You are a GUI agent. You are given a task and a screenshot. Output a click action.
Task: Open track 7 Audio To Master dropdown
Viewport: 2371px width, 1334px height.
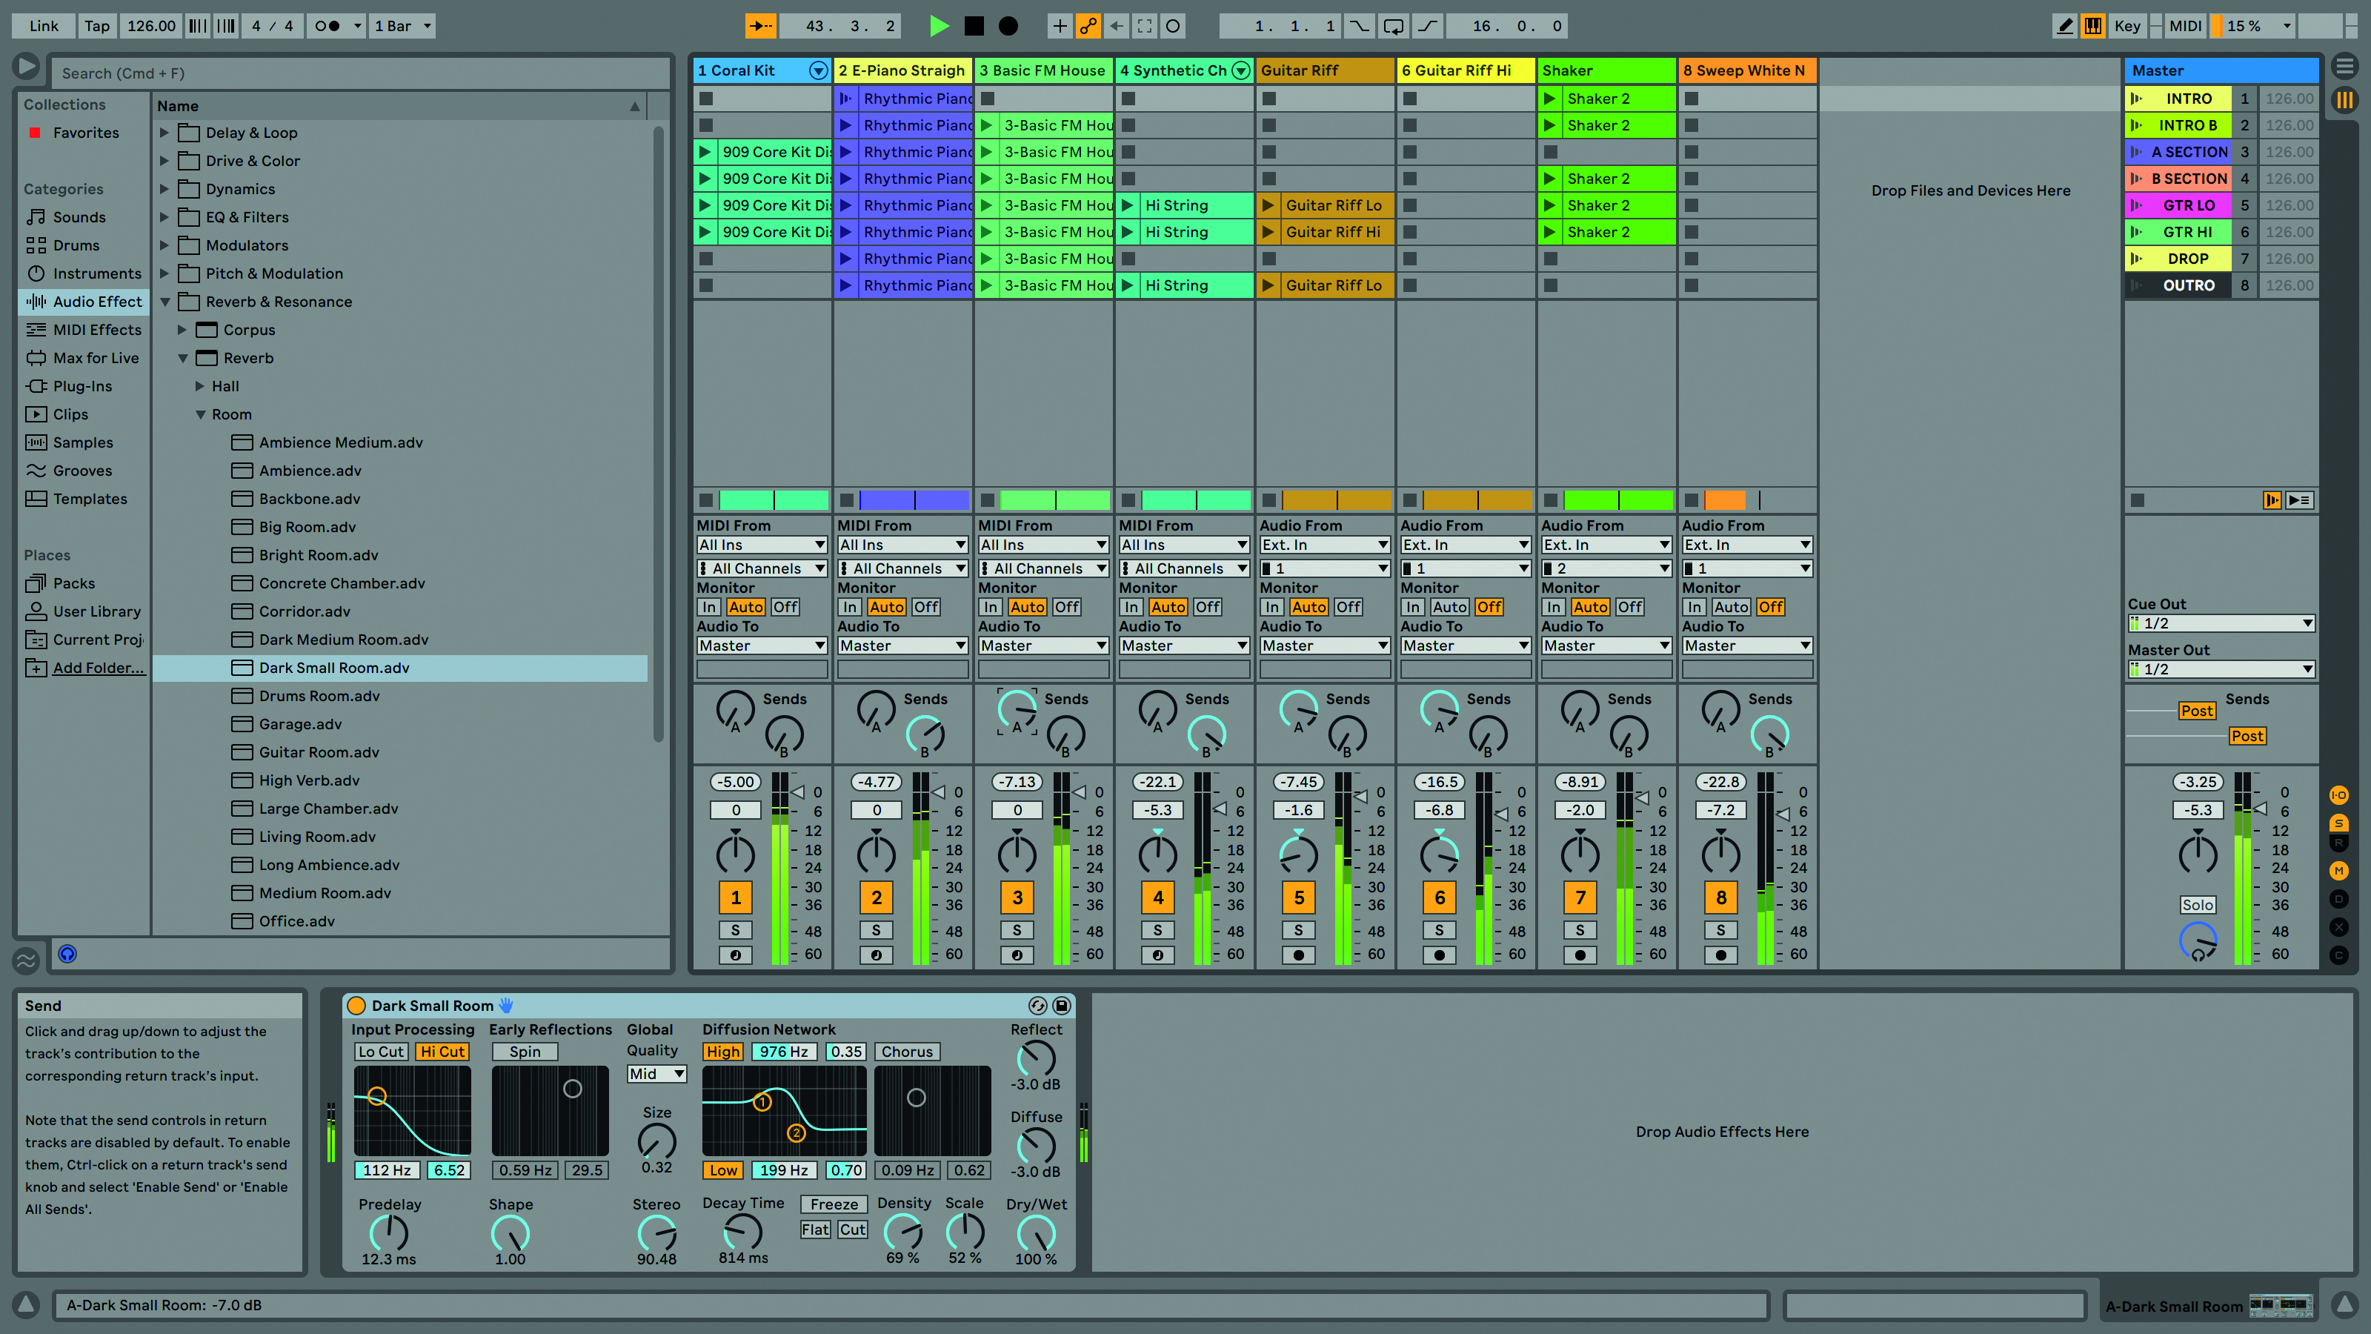(x=1607, y=646)
